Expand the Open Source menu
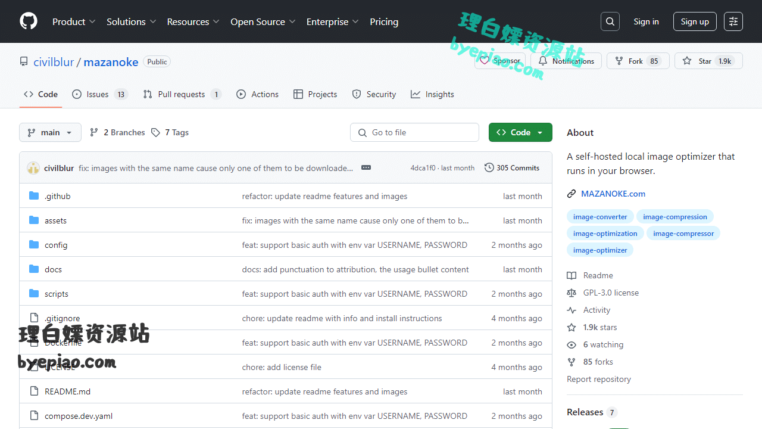 pos(263,21)
